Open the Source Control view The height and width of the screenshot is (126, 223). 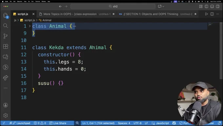pyautogui.click(x=6, y=36)
